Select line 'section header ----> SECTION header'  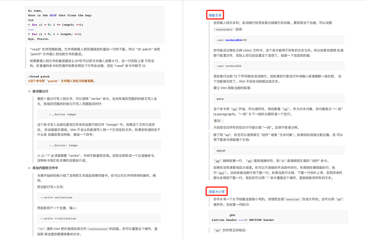tap(243, 220)
